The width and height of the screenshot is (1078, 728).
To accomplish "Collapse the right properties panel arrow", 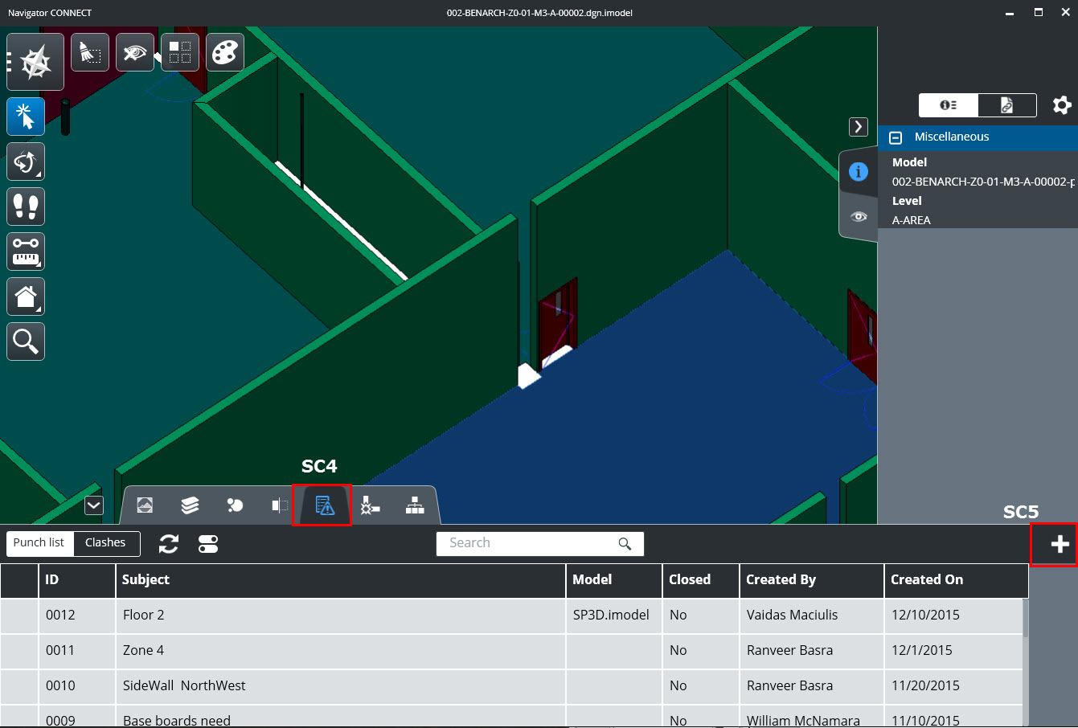I will (x=859, y=127).
